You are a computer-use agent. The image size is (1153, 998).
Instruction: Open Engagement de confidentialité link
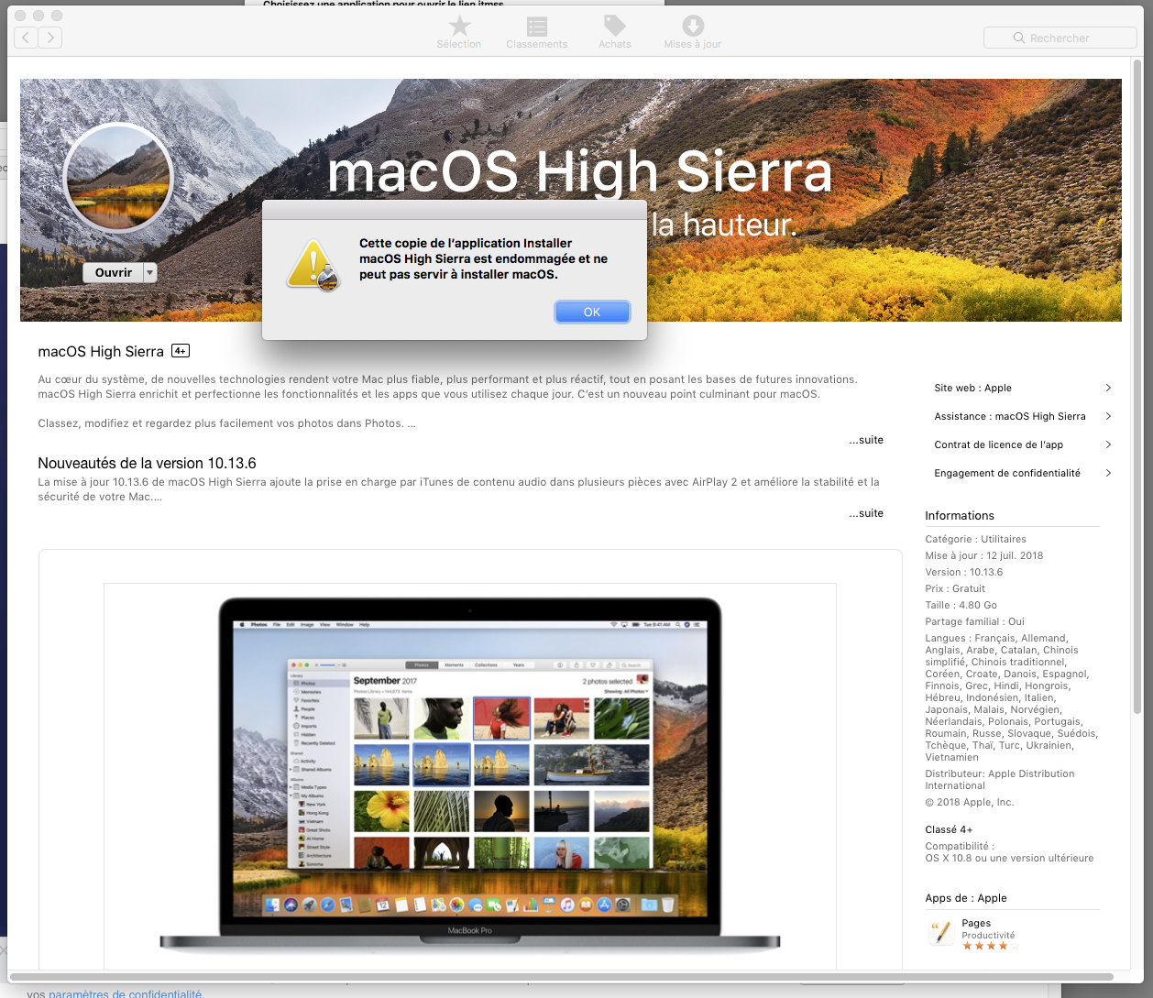pyautogui.click(x=1007, y=473)
